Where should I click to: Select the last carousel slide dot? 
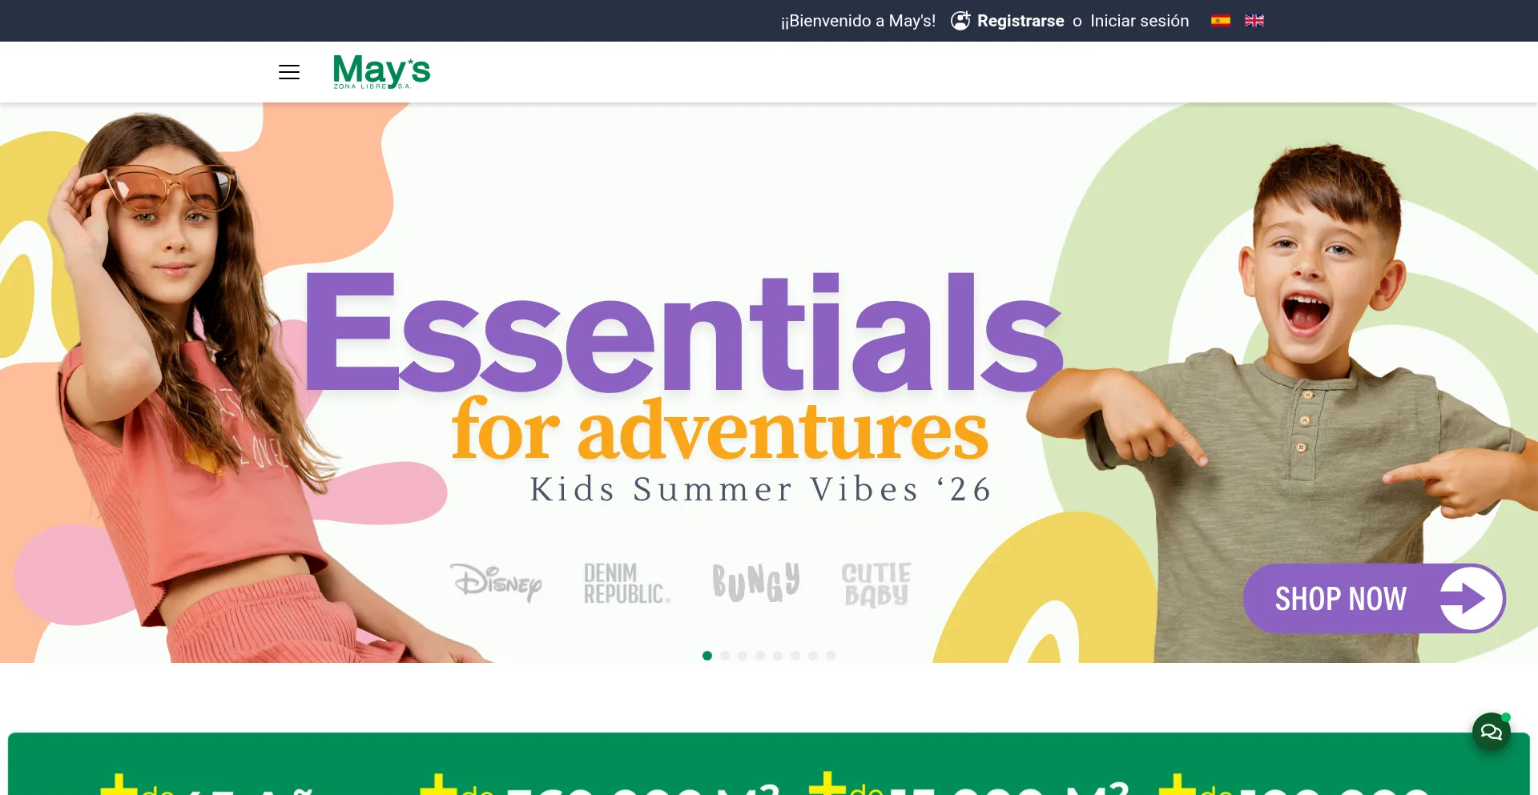point(831,656)
